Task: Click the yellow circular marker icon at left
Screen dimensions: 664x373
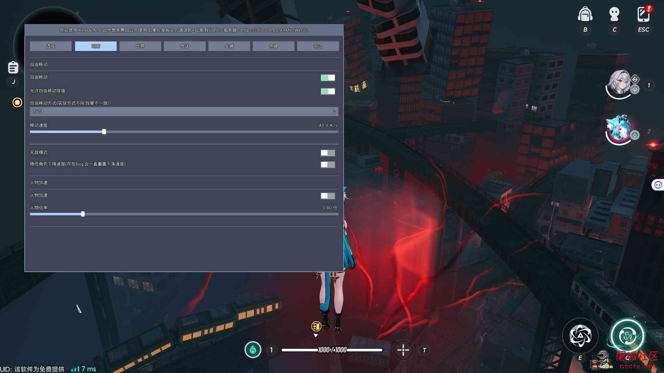Action: (x=17, y=102)
